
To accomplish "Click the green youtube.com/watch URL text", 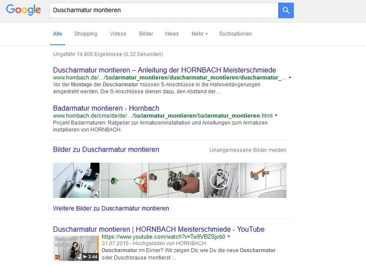I will (163, 237).
